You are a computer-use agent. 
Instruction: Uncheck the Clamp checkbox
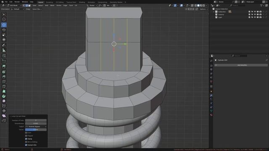tap(26, 139)
